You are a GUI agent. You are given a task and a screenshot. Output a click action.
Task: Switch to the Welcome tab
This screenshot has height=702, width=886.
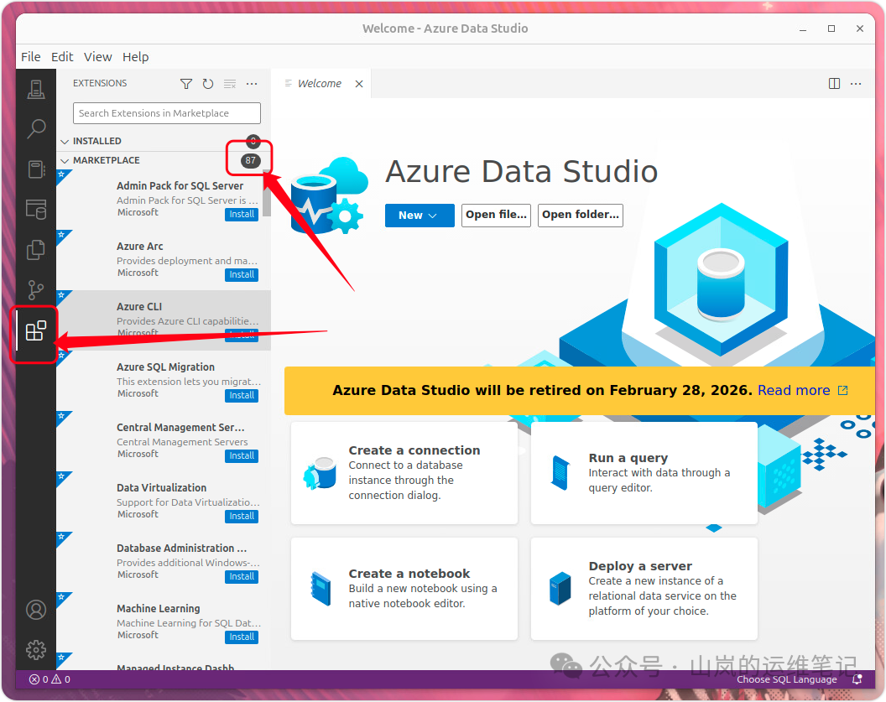320,83
